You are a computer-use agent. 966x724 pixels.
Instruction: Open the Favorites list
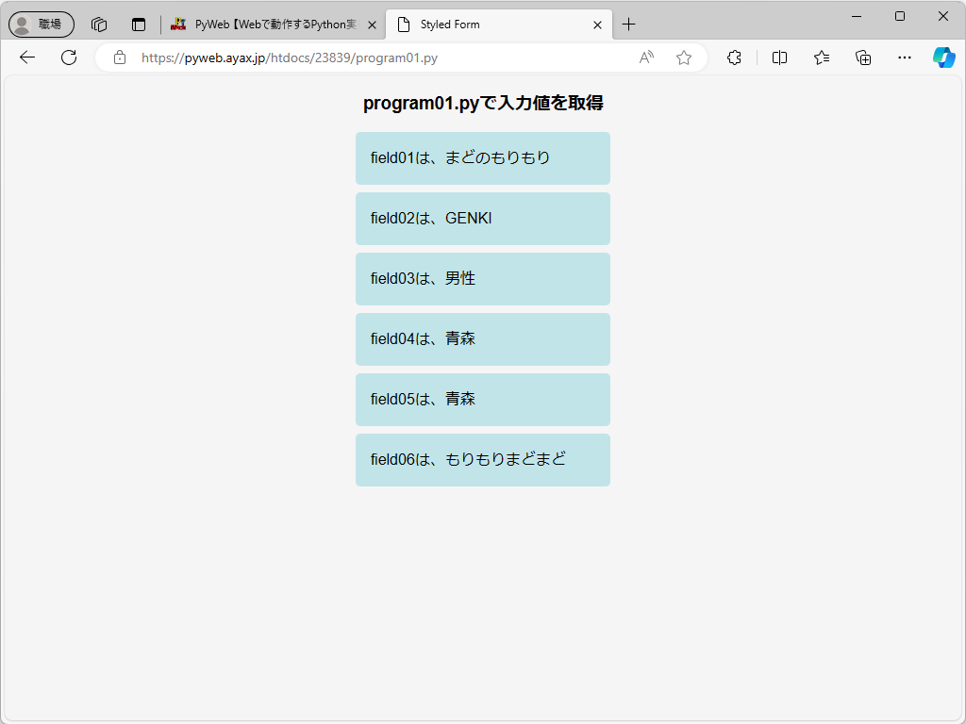click(x=821, y=58)
